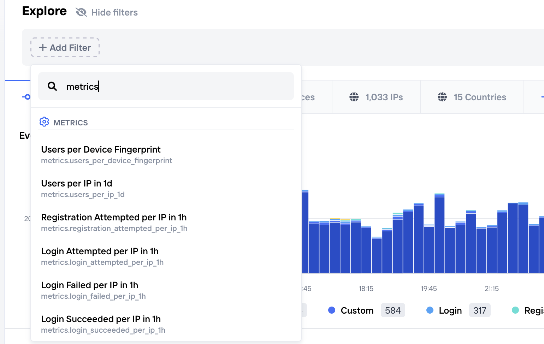The width and height of the screenshot is (544, 344).
Task: Click the Explore page heading
Action: (45, 11)
